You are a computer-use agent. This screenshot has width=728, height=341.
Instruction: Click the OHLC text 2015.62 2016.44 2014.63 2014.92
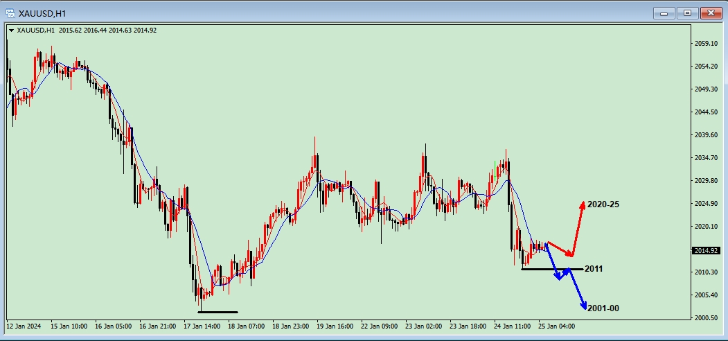(108, 30)
